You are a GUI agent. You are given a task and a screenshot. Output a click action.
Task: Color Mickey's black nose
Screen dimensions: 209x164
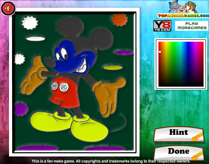point(50,62)
